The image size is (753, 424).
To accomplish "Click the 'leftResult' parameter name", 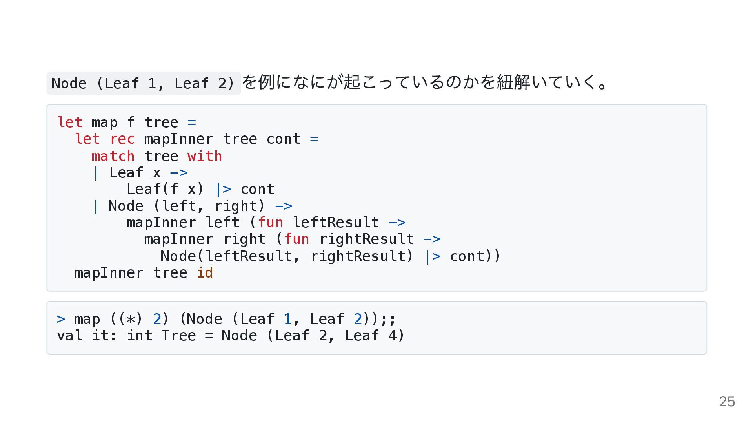I will pos(336,223).
